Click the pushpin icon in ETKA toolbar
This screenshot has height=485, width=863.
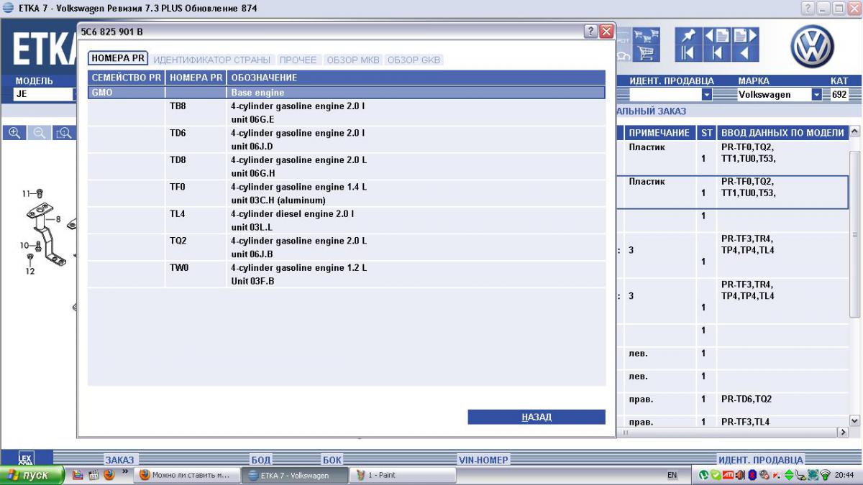pyautogui.click(x=688, y=35)
